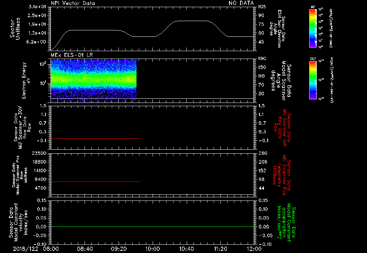Click the '44' telemetry axis tick
This screenshot has height=253, width=367.
coord(261,188)
